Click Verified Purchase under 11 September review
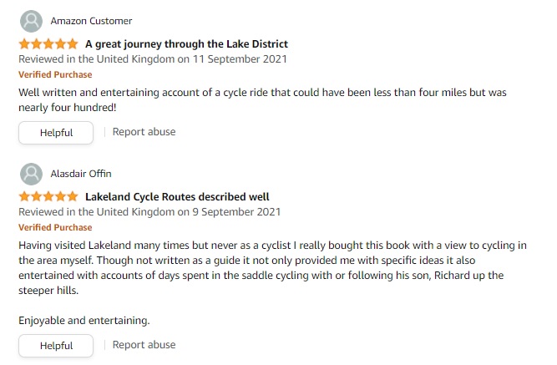The width and height of the screenshot is (557, 365). tap(55, 74)
